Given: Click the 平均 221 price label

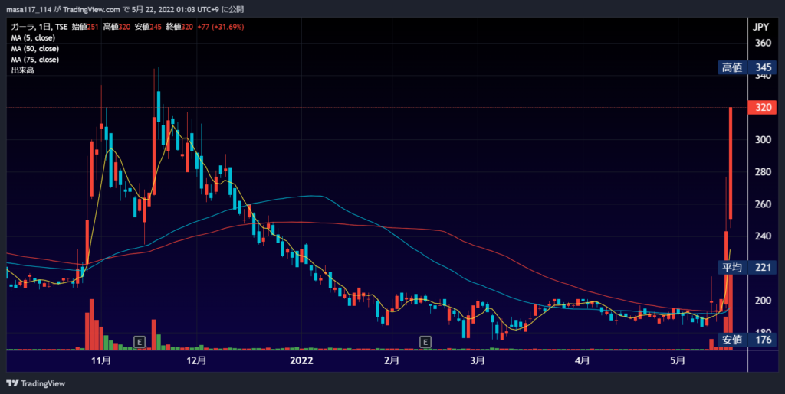Looking at the screenshot, I should pos(747,268).
